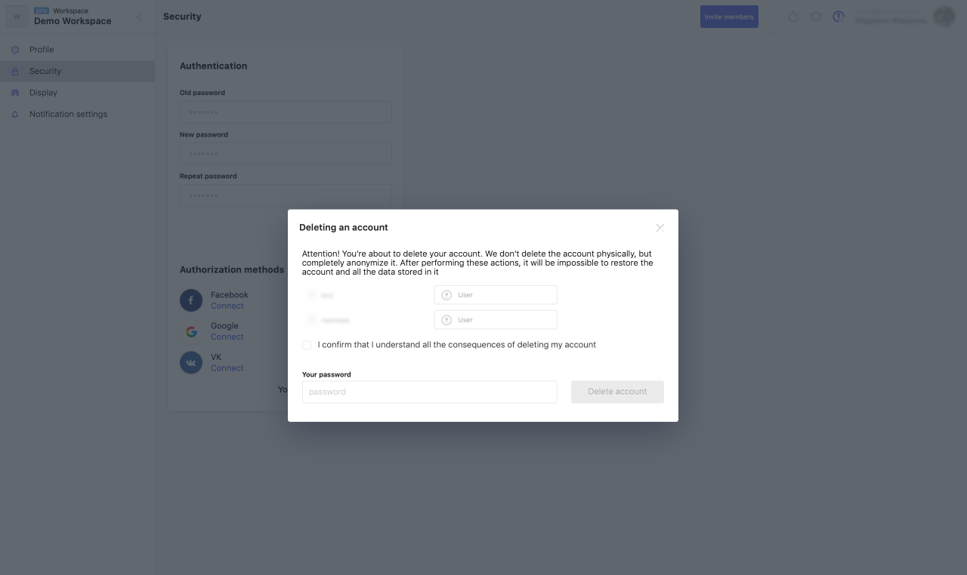This screenshot has width=967, height=575.
Task: Open the notifications bell in header
Action: [816, 17]
